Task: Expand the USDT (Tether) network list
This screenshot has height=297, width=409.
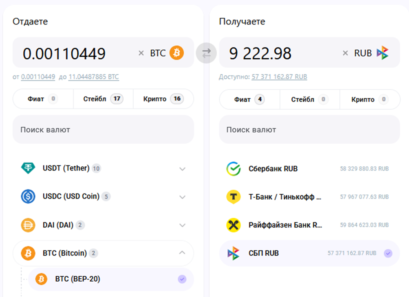Action: point(182,169)
